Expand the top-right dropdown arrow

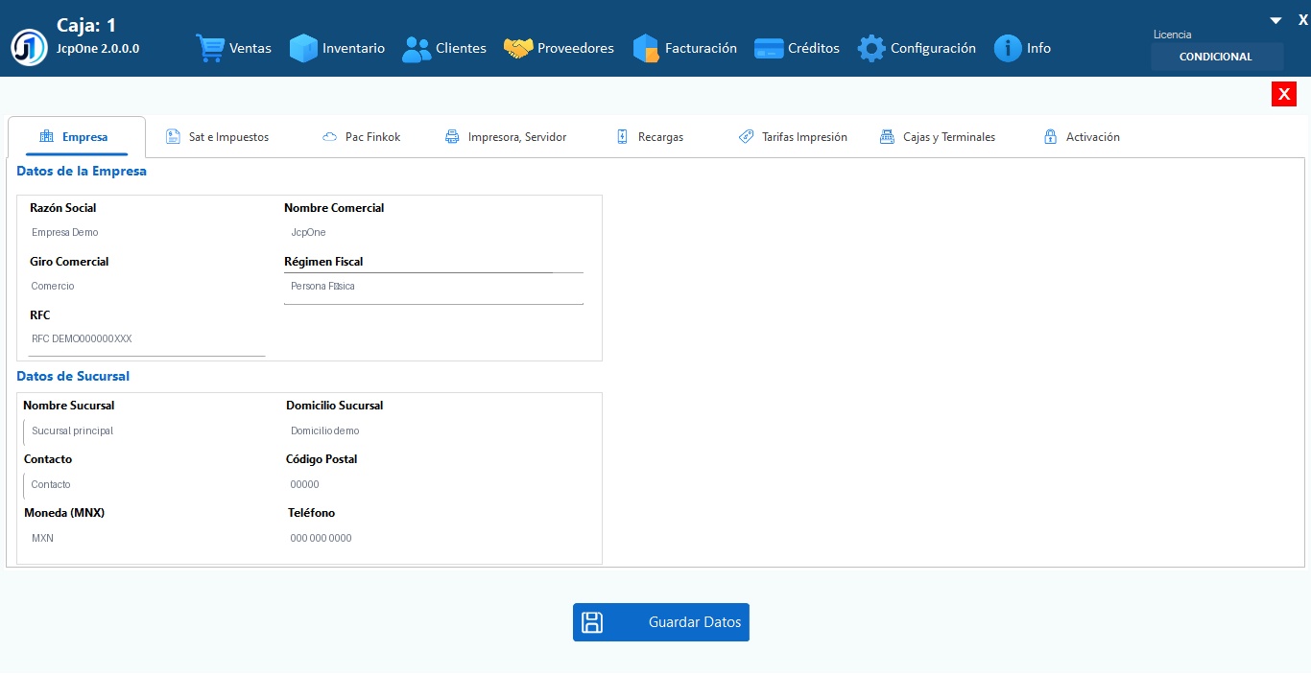tap(1275, 20)
